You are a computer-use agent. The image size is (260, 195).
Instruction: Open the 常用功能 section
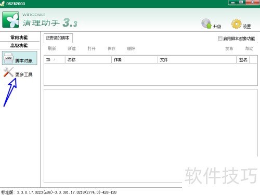click(x=19, y=37)
